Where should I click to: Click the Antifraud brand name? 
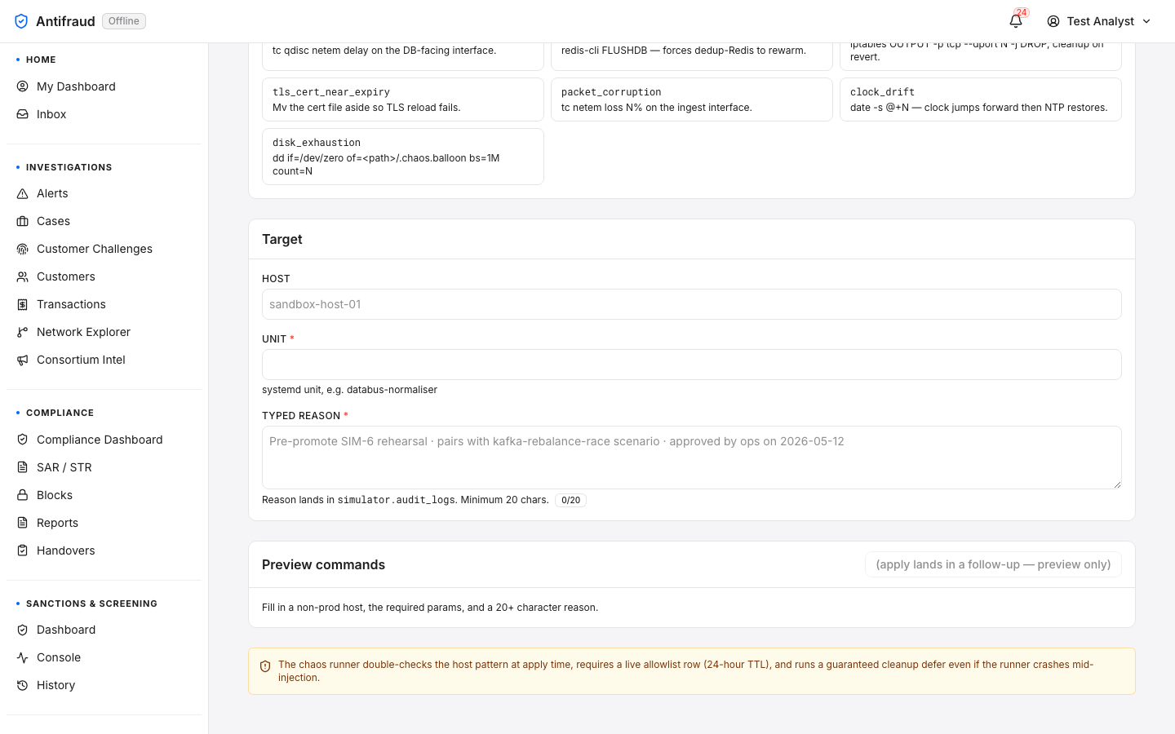pyautogui.click(x=65, y=21)
